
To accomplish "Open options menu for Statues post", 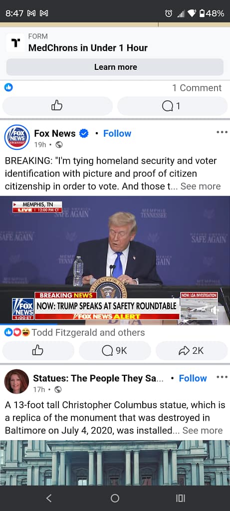I will click(x=222, y=377).
